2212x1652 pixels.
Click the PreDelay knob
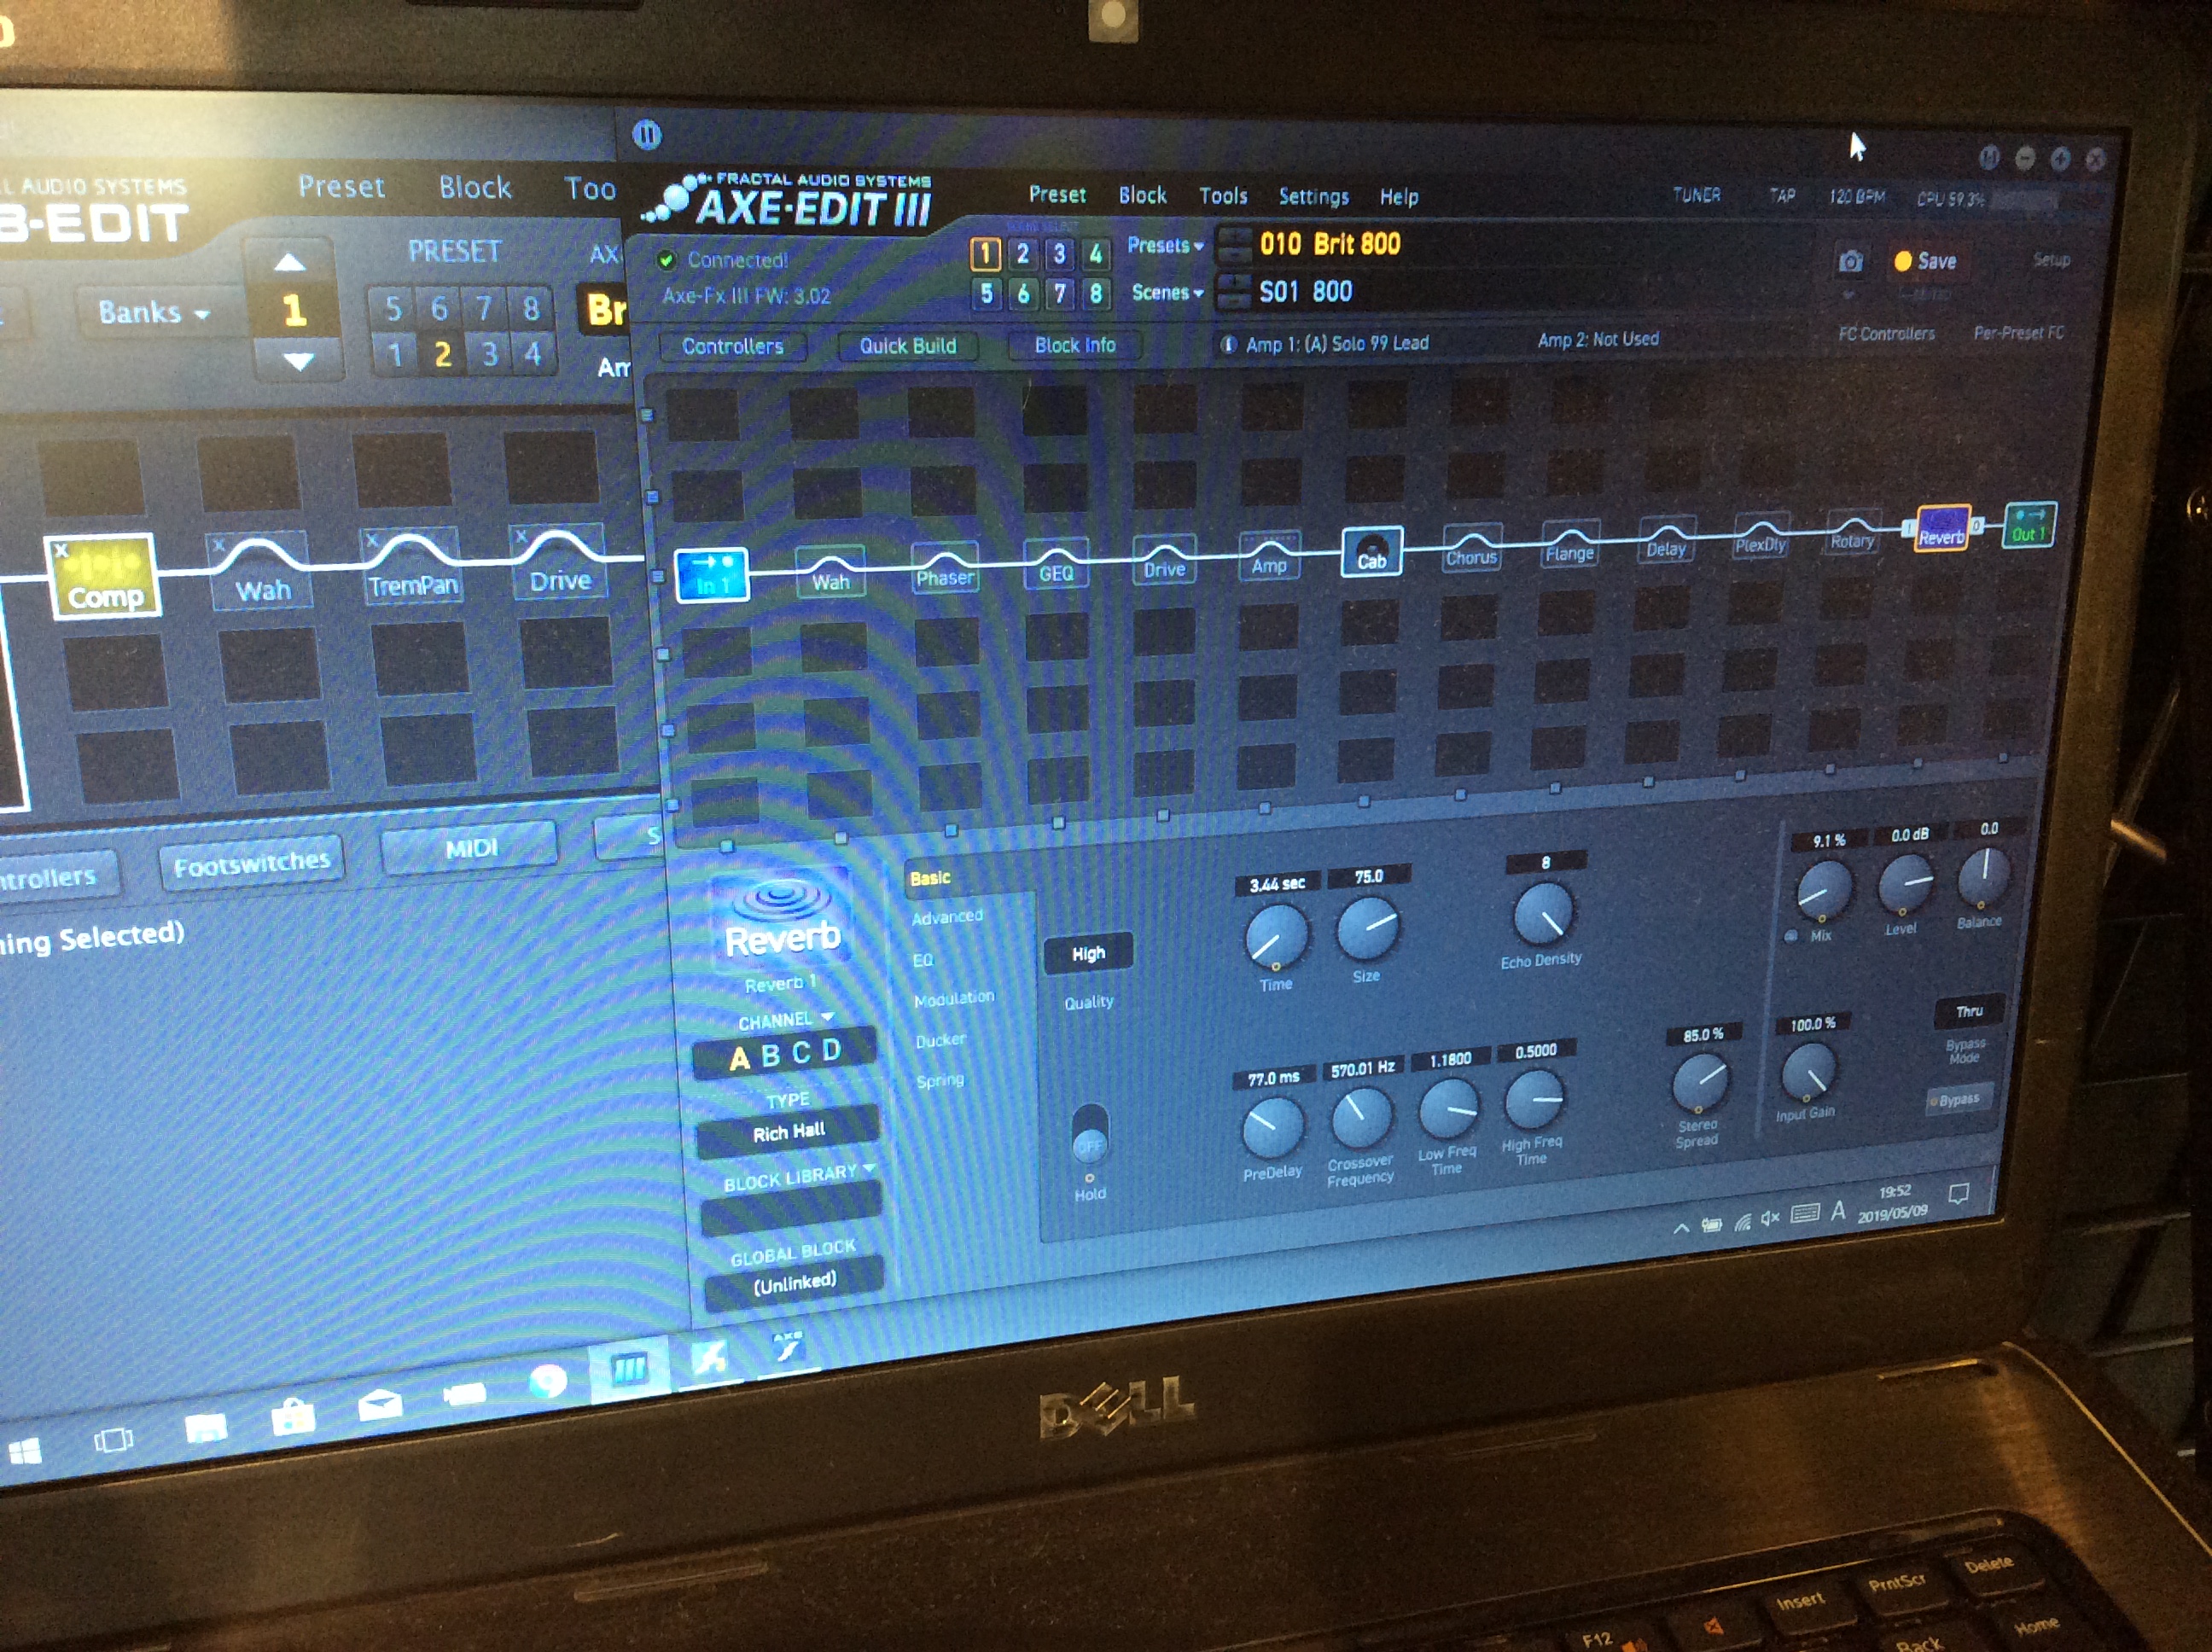point(1272,1127)
